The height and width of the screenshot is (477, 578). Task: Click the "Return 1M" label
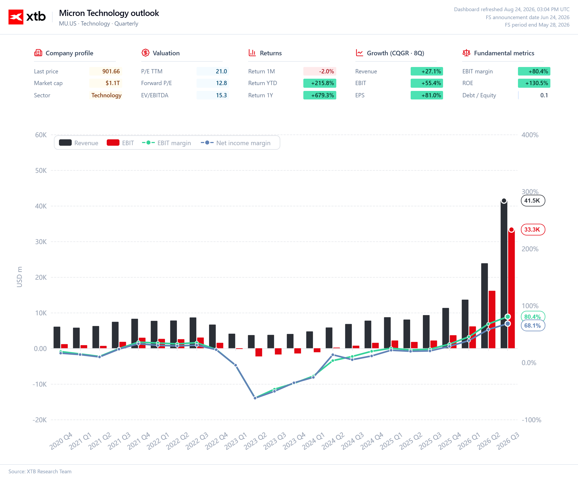coord(262,72)
